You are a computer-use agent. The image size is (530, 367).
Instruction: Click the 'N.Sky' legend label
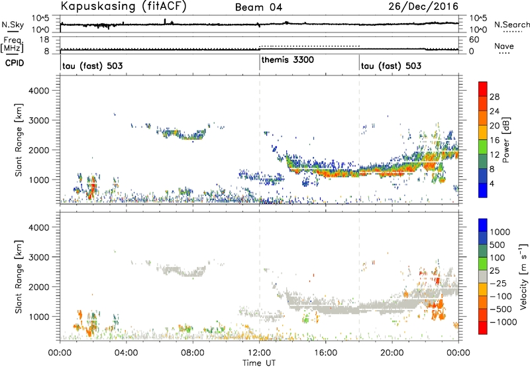13,25
